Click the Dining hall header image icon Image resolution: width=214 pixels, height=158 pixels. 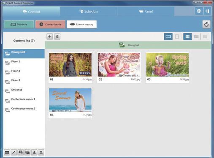pos(122,45)
